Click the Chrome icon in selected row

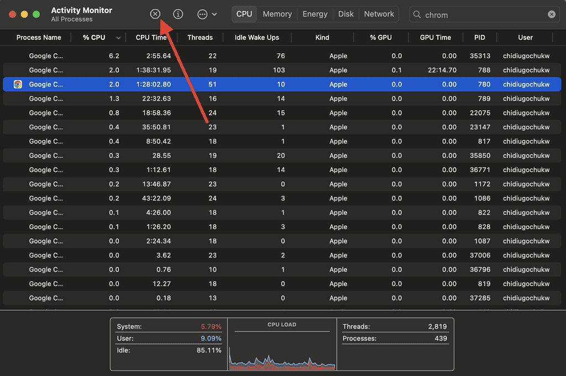point(18,84)
